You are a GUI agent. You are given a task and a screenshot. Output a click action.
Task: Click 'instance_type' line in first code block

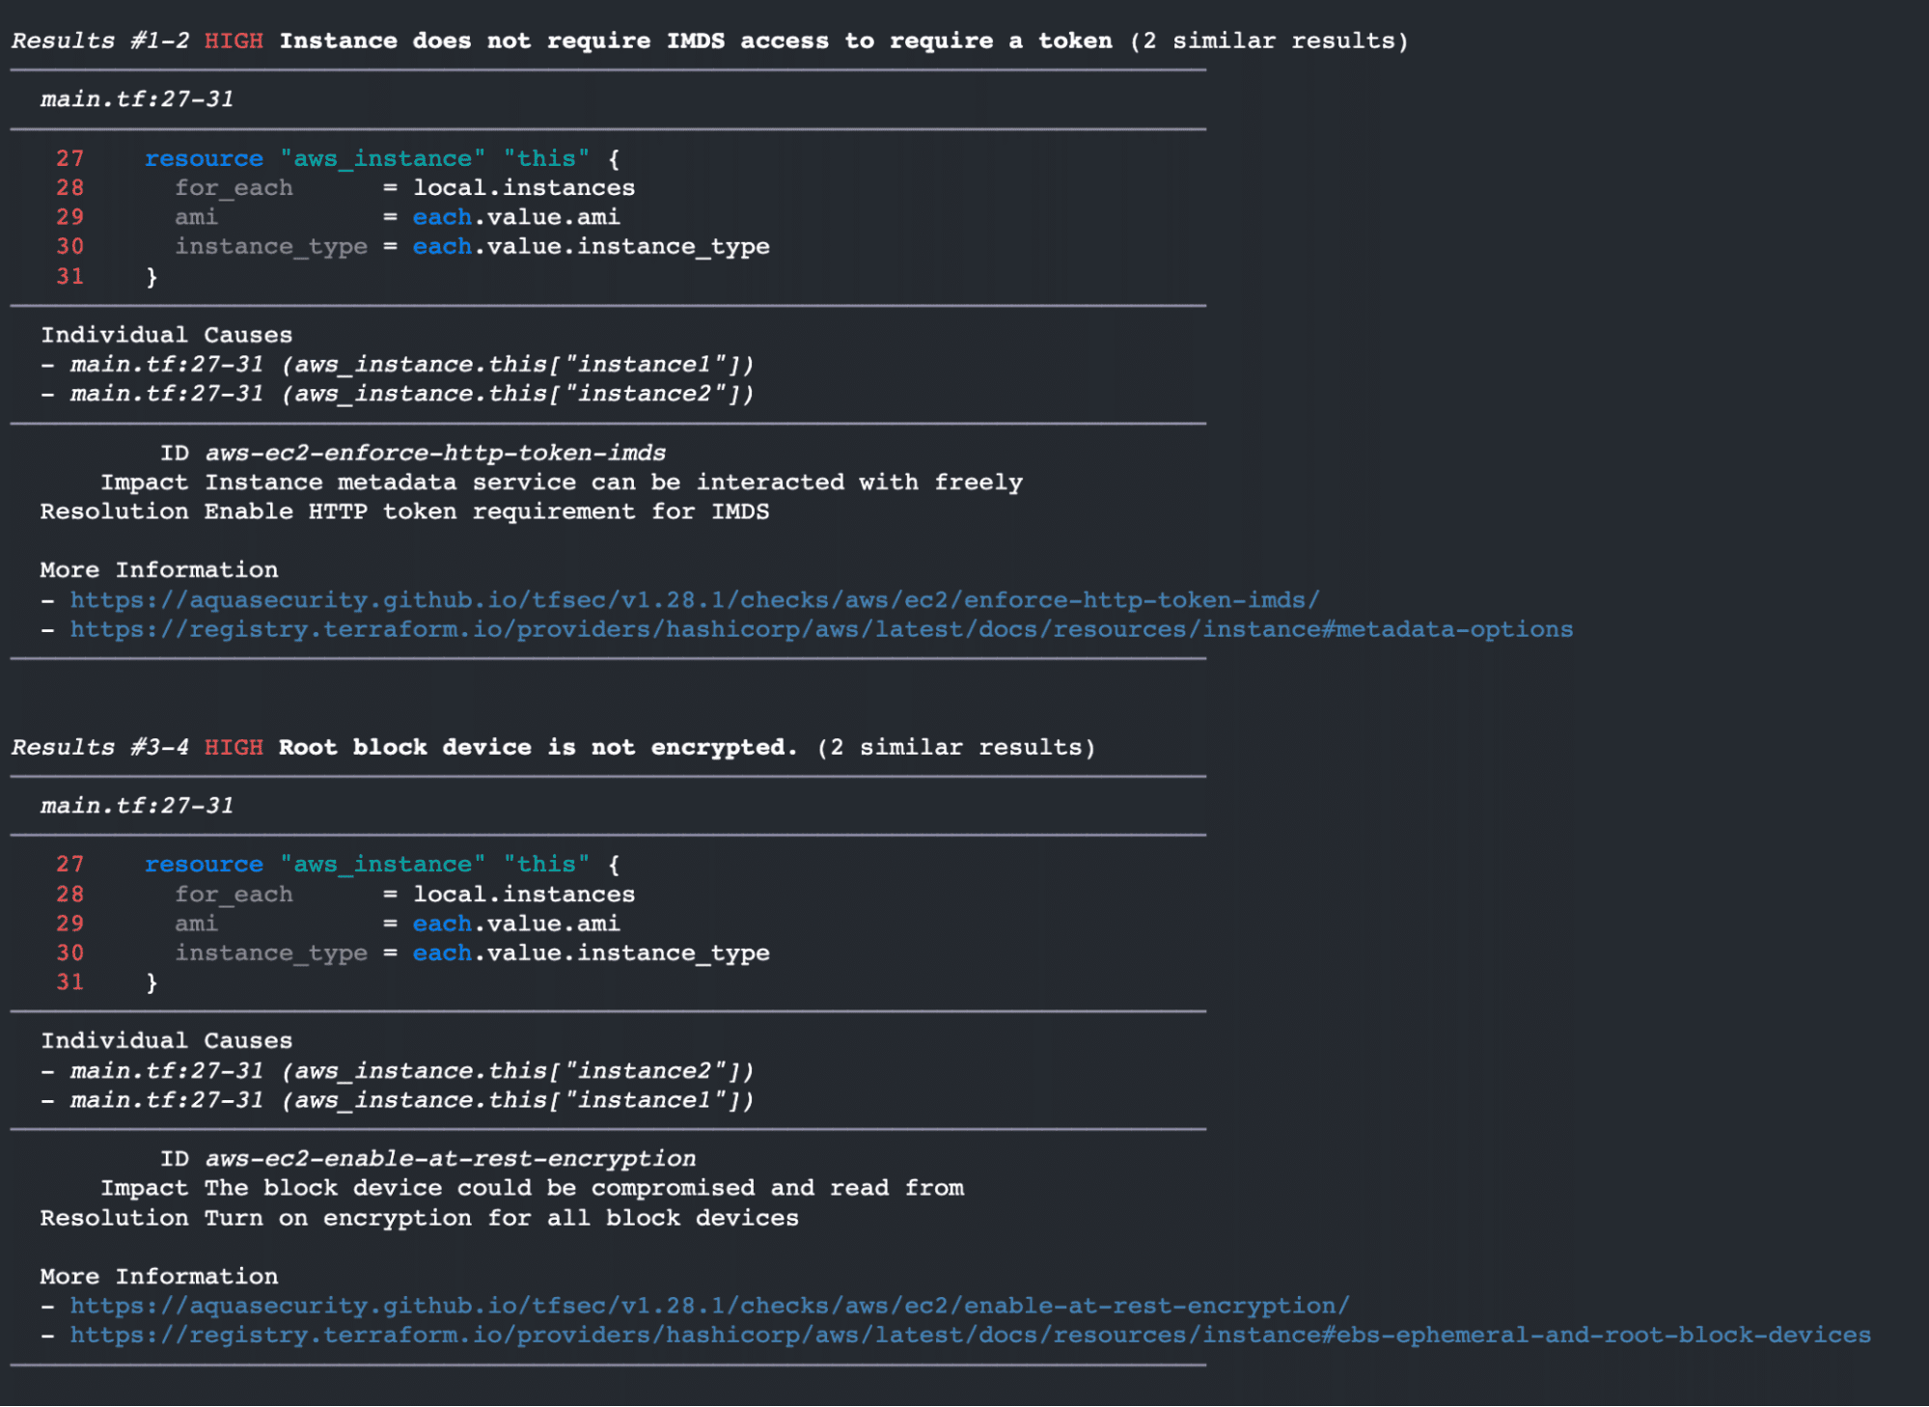[472, 247]
